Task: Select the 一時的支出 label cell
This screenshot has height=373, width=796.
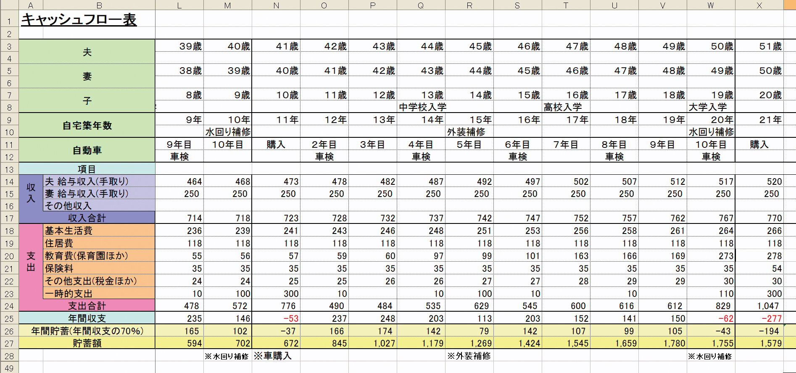Action: click(99, 294)
